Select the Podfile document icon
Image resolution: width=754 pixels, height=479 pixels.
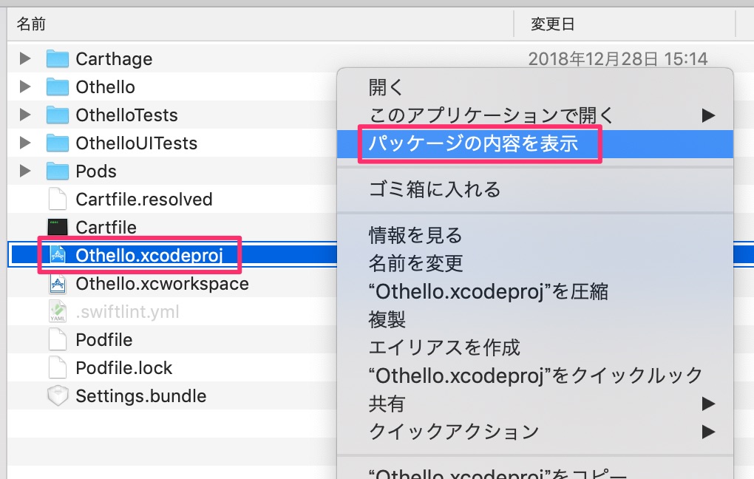[x=58, y=339]
